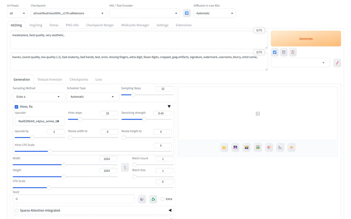Switch to the Textual Inversion tab
This screenshot has width=351, height=219.
tap(50, 79)
